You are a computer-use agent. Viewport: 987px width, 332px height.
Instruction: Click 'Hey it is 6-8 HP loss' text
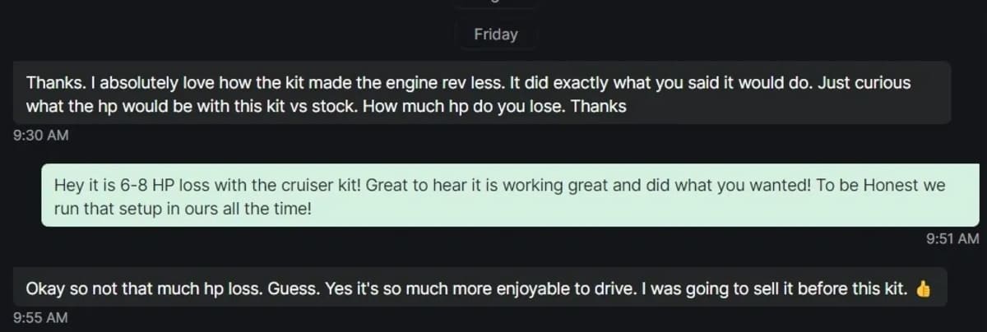pos(127,185)
